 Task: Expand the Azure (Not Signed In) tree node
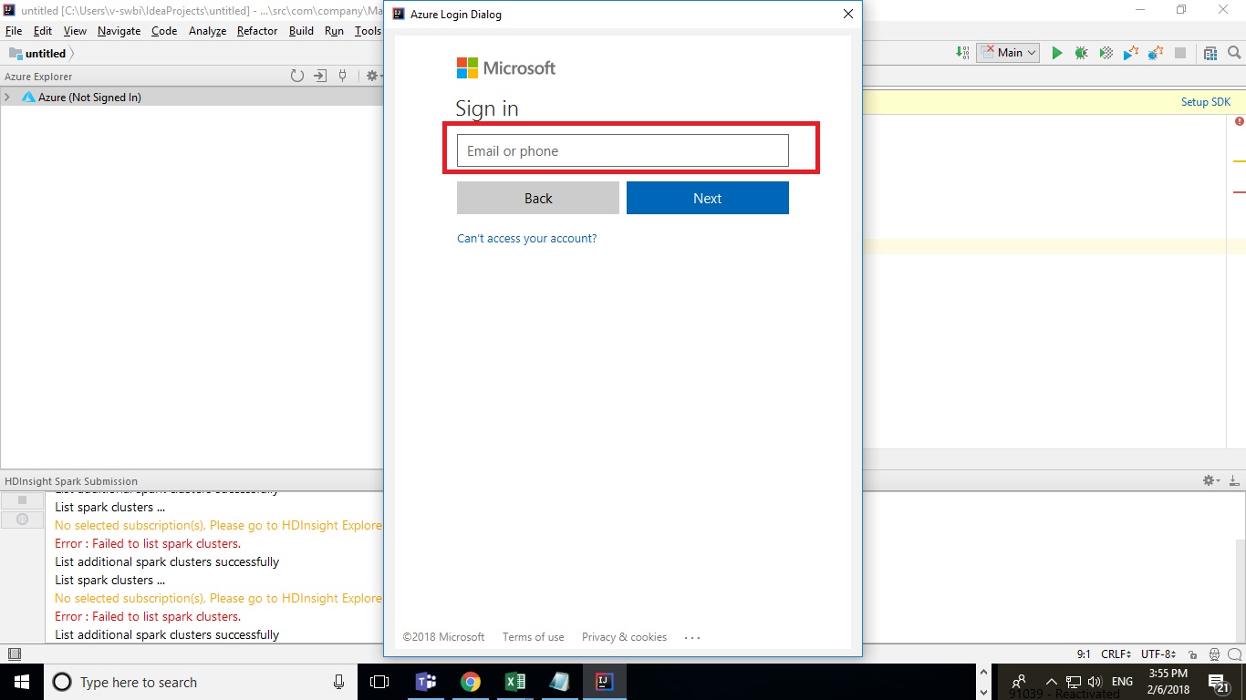[x=7, y=97]
